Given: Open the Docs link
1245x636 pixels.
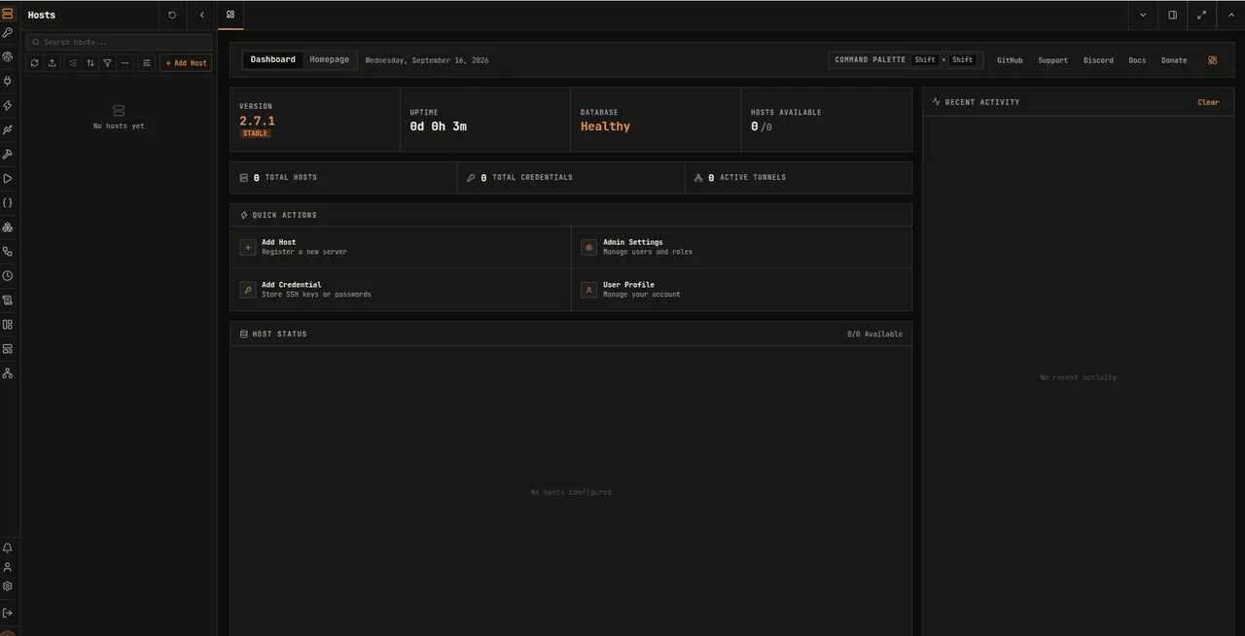Looking at the screenshot, I should (x=1137, y=60).
